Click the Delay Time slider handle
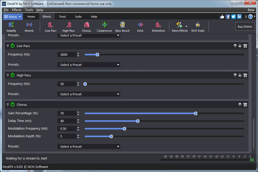 tap(138, 121)
